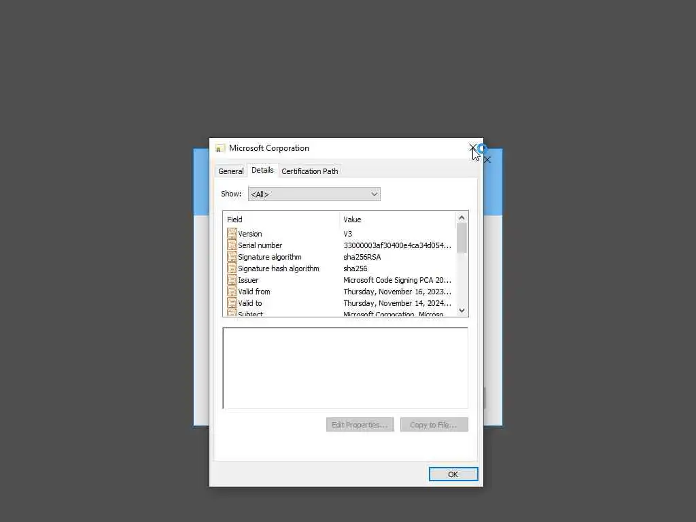Open the Certification Path tab
Screen dimensions: 696x522
pos(310,171)
